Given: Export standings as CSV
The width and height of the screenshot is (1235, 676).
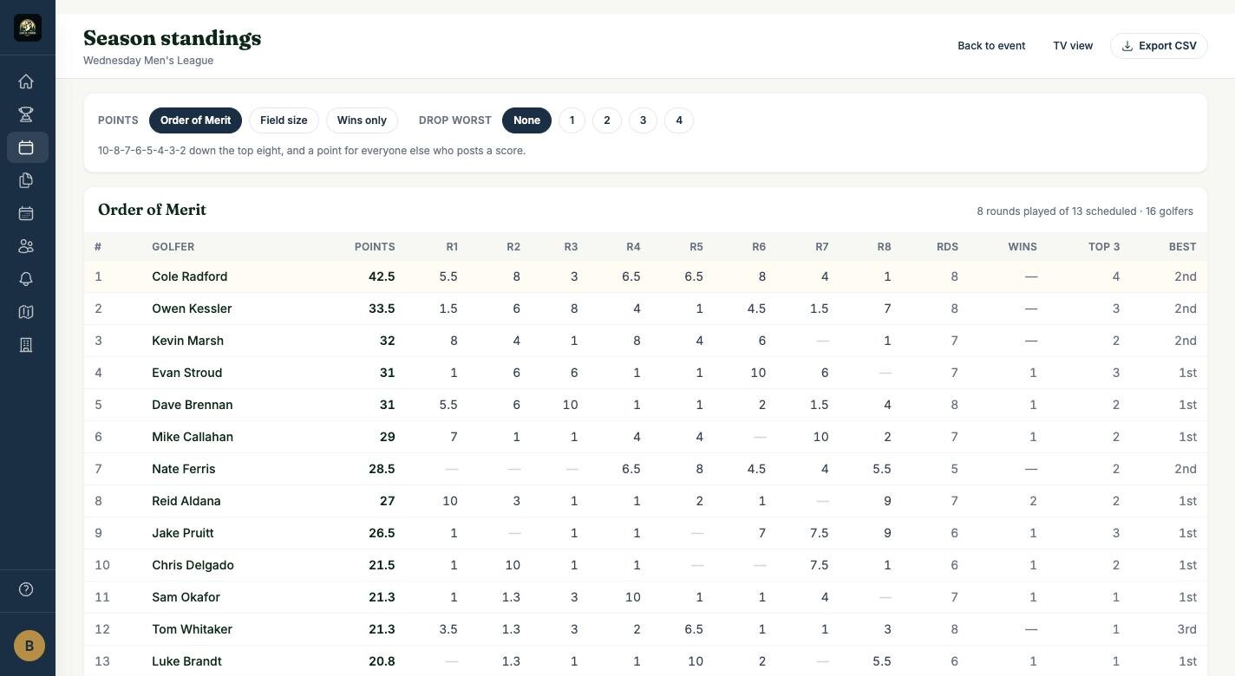Looking at the screenshot, I should [1159, 46].
